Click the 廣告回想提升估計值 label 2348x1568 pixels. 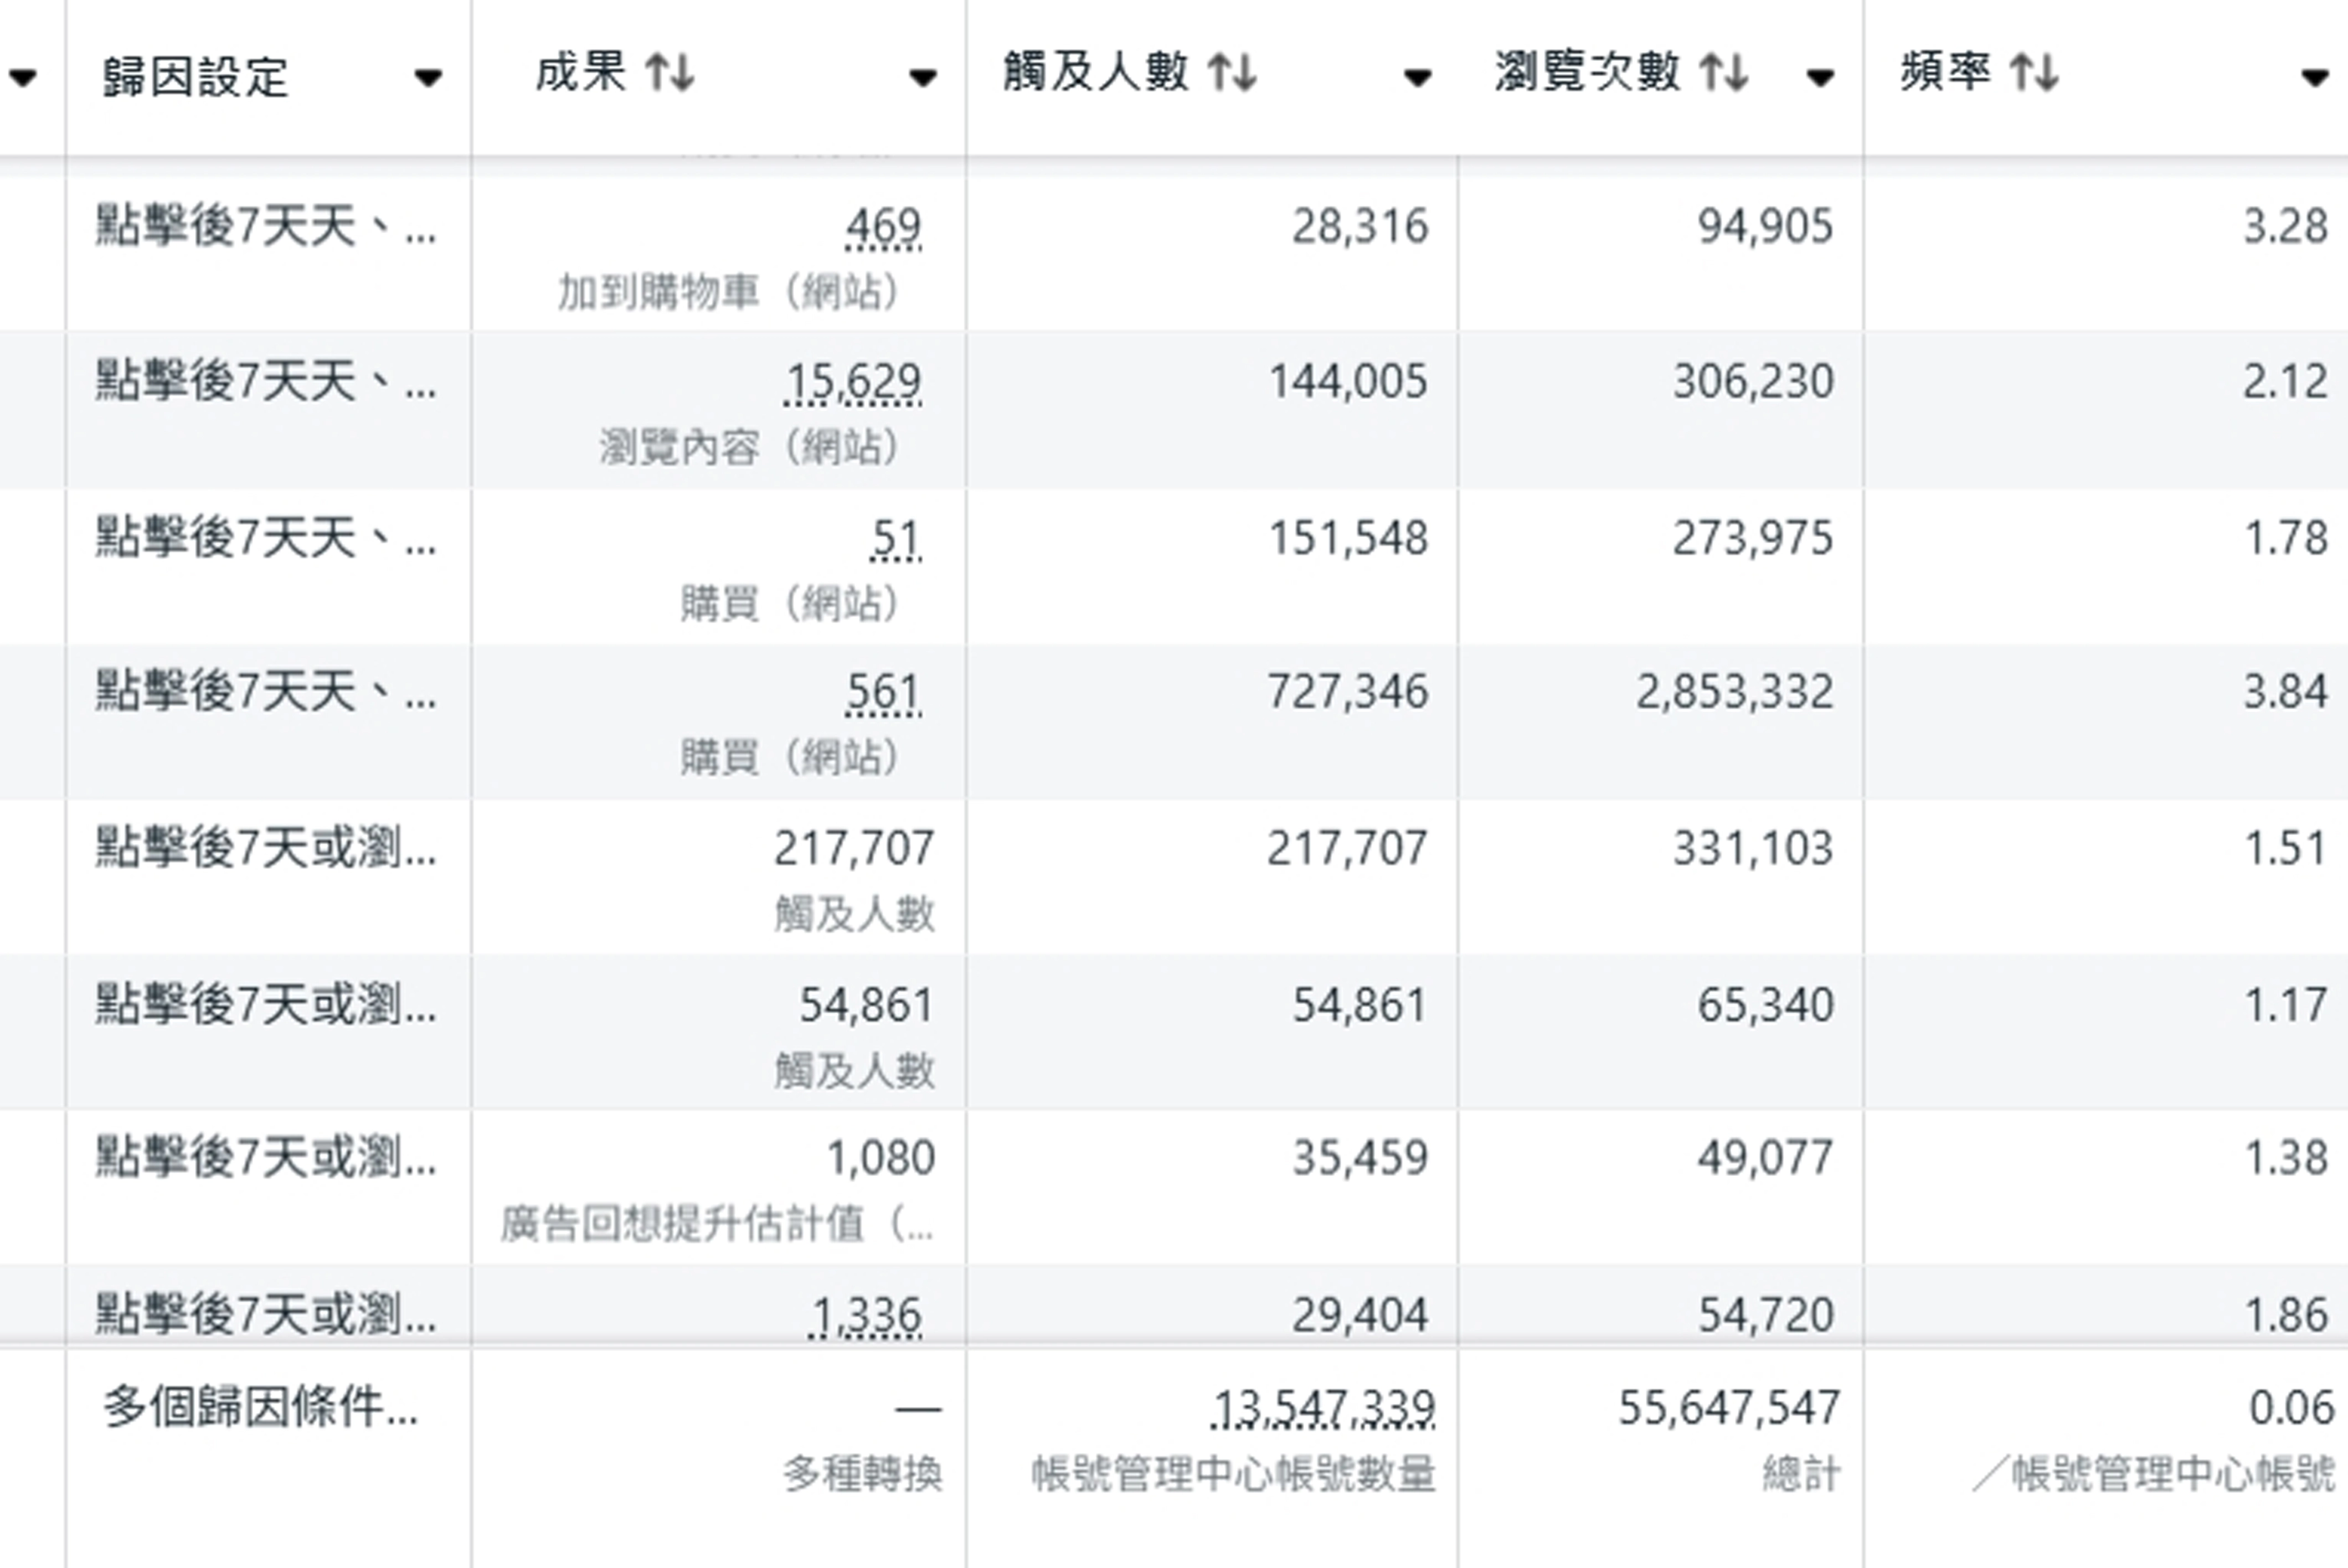[x=717, y=1224]
